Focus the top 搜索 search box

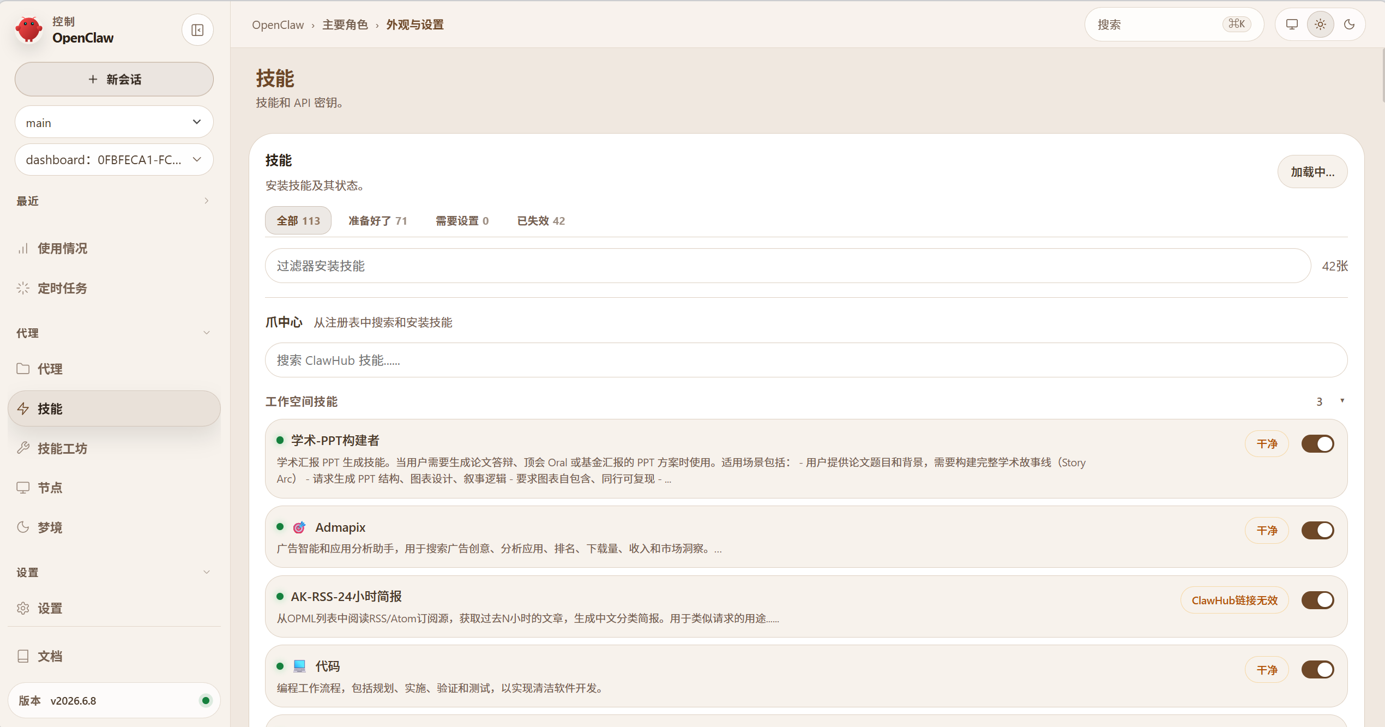[1173, 25]
